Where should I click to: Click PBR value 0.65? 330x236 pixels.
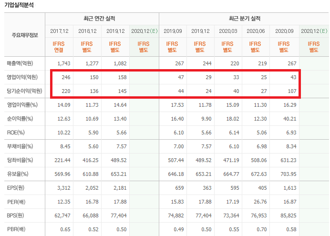point(65,229)
